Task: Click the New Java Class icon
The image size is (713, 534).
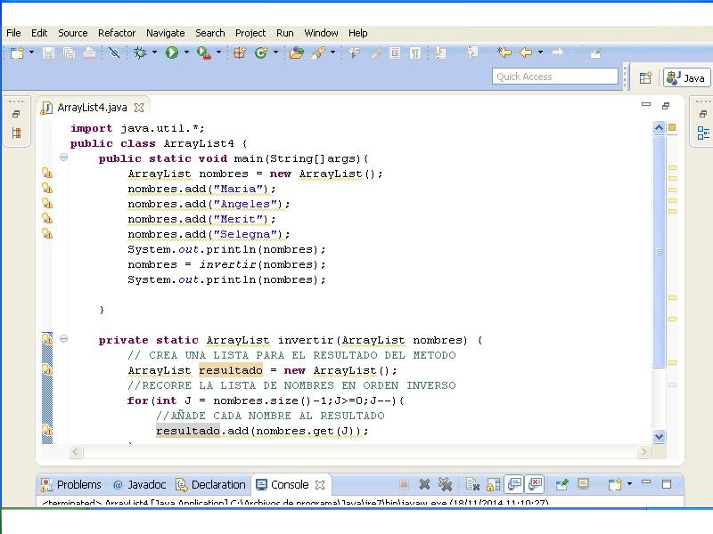Action: tap(262, 53)
